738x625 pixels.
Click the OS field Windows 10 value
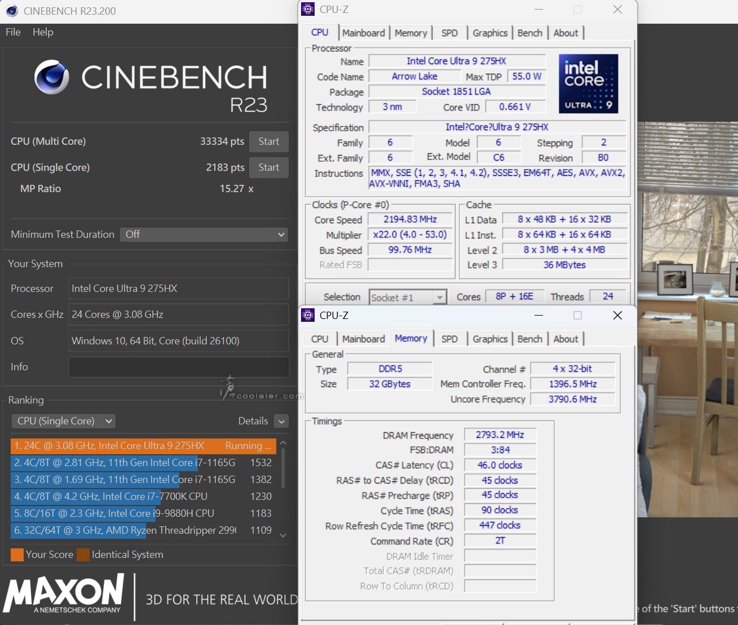[x=179, y=341]
